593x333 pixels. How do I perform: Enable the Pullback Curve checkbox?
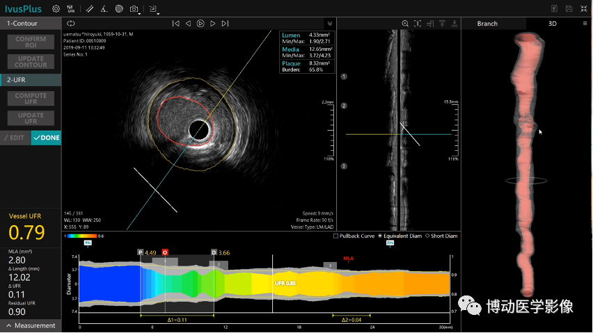click(336, 236)
